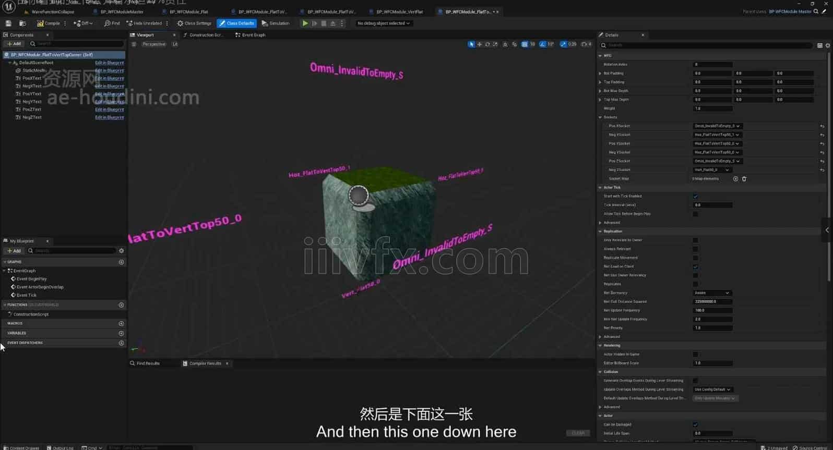Toggle rotation snap angle icon

coord(543,44)
